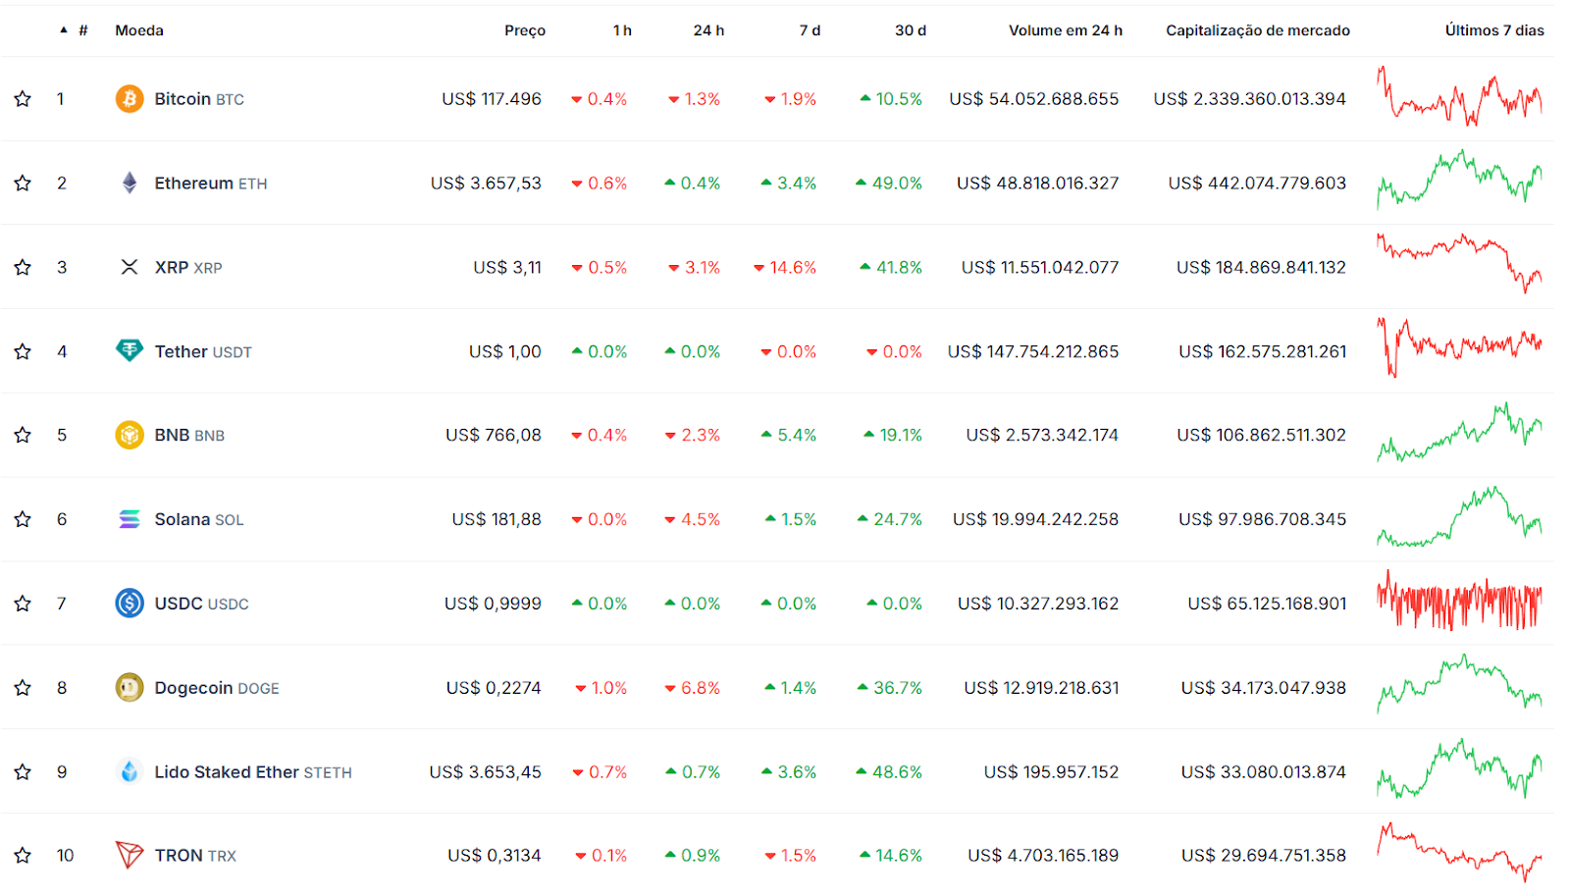Open the Tether USDT coin page
This screenshot has height=896, width=1570.
pos(203,351)
